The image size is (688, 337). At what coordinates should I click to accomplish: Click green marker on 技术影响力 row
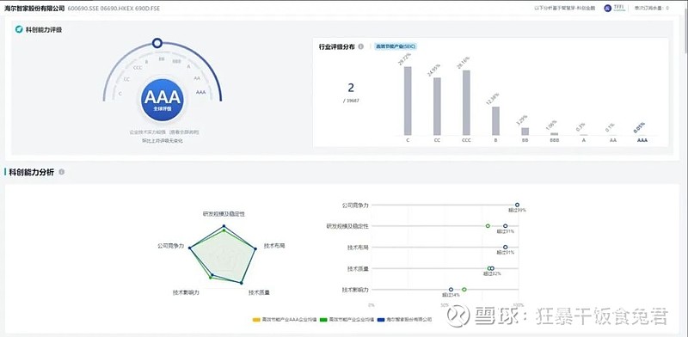[x=464, y=289]
